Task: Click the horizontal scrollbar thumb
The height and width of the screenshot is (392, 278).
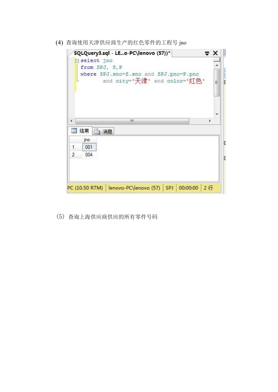Action: [x=132, y=121]
